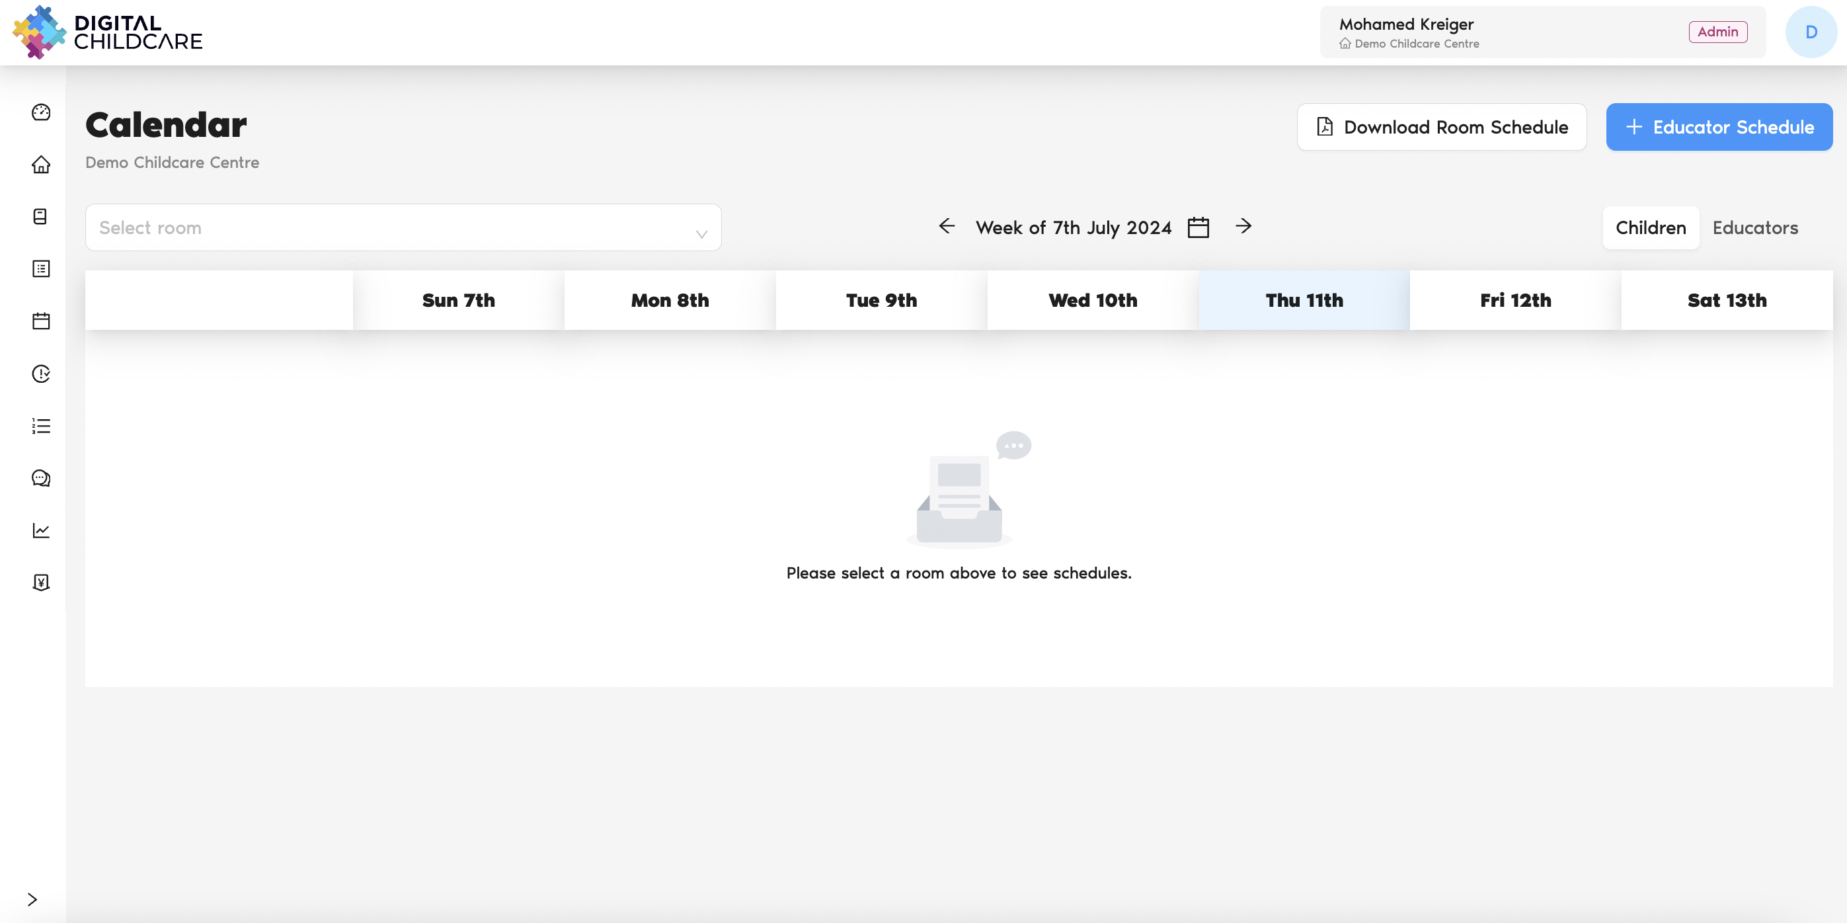Click the home icon in sidebar
This screenshot has height=923, width=1847.
click(41, 164)
